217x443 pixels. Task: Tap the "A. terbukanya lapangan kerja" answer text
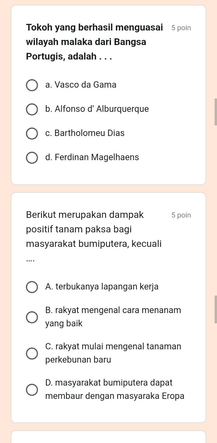102,286
